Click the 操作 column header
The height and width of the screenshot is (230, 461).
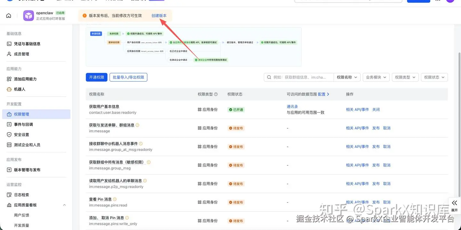(x=350, y=94)
